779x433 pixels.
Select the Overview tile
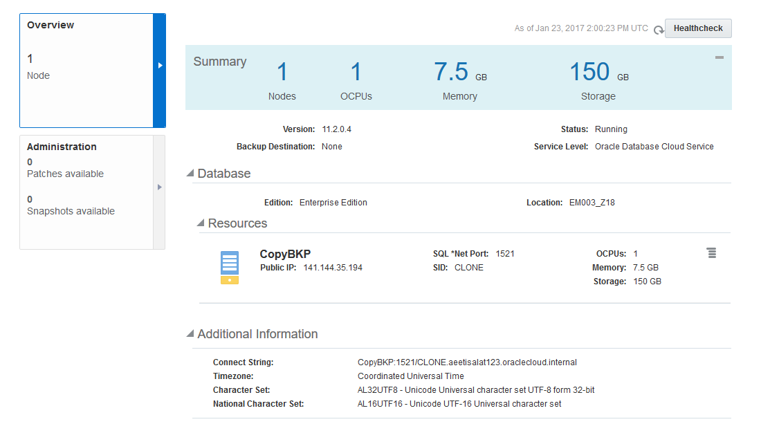pos(86,71)
